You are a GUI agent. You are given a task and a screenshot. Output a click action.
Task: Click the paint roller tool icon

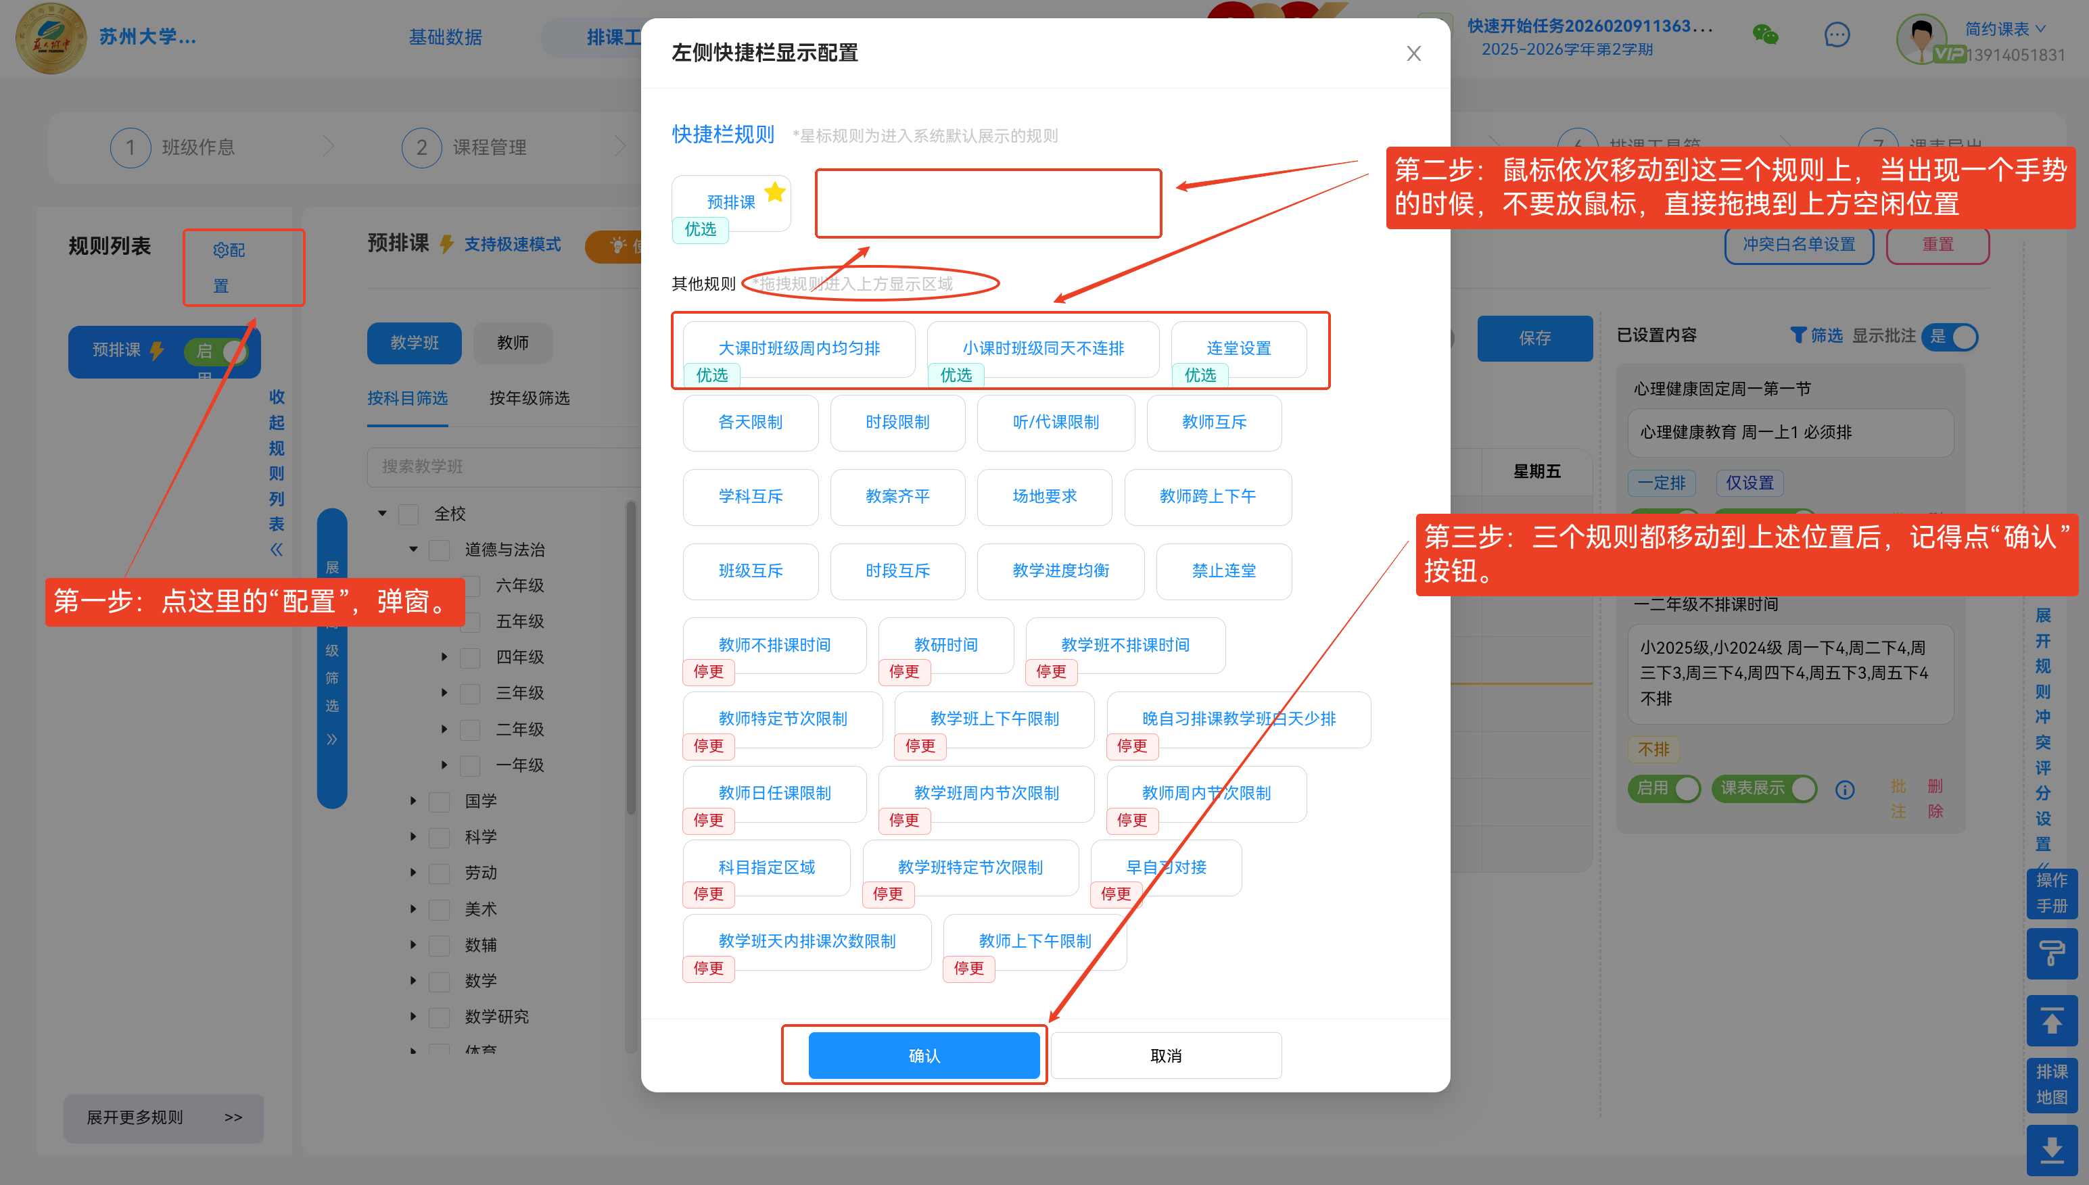pyautogui.click(x=2052, y=953)
